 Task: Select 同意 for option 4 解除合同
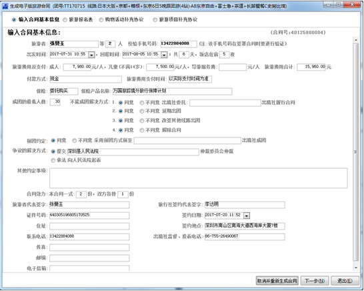[121, 130]
